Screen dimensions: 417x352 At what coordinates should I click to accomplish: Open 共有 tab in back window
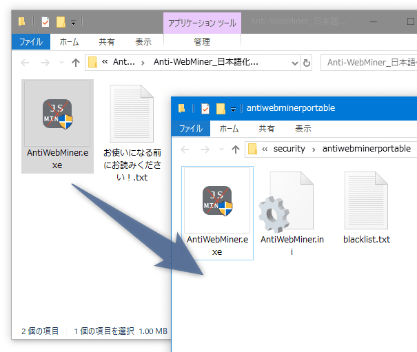[107, 42]
